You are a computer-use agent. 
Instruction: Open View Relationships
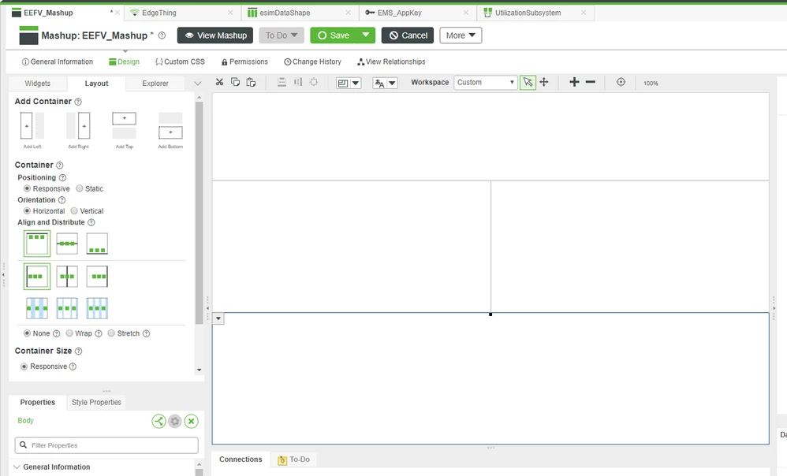pos(391,61)
